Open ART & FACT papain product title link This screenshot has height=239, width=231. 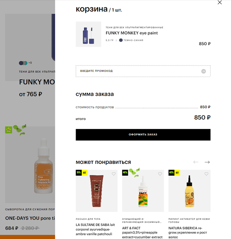(x=142, y=232)
